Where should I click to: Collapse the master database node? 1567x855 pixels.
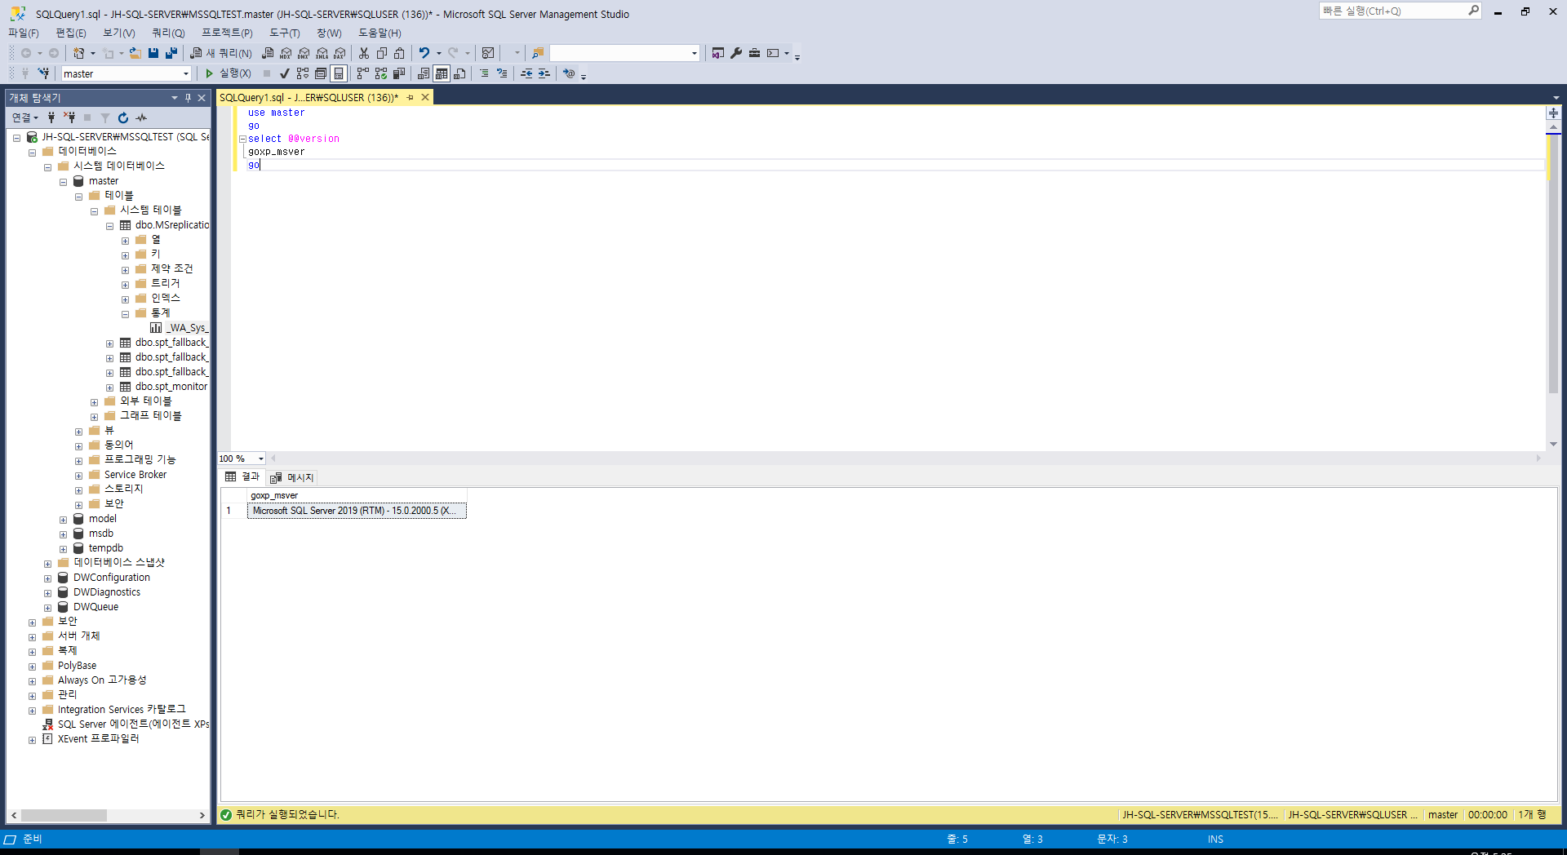point(63,182)
